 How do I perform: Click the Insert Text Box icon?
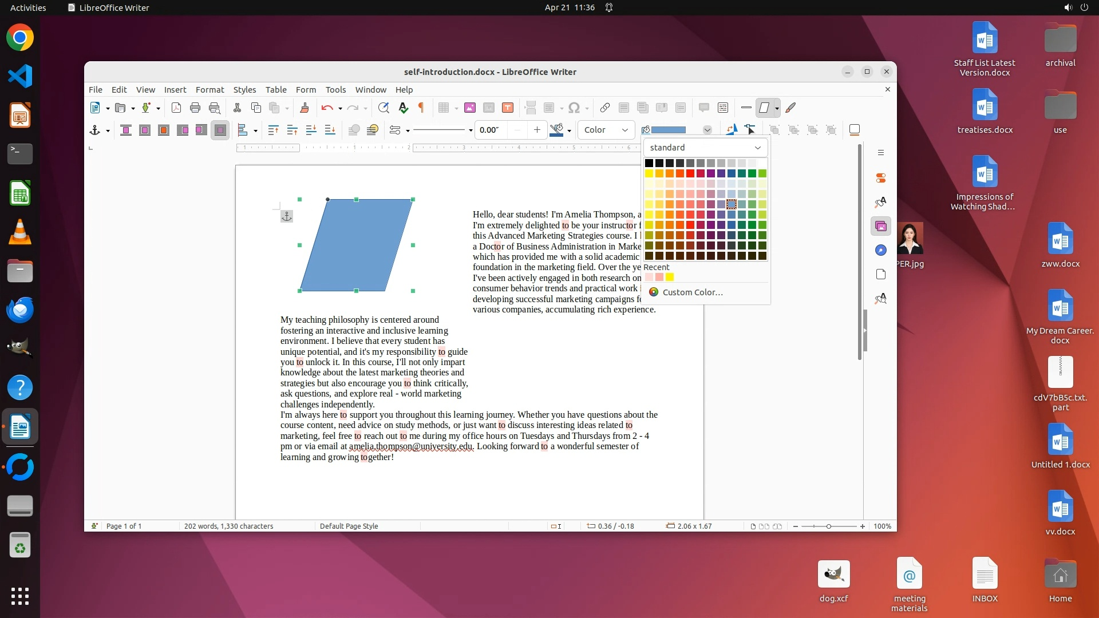507,108
